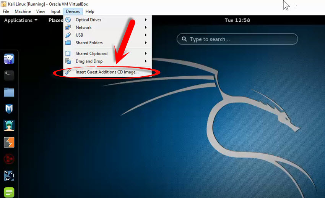Choose Optical Drives in Devices menu
The height and width of the screenshot is (198, 325).
107,20
